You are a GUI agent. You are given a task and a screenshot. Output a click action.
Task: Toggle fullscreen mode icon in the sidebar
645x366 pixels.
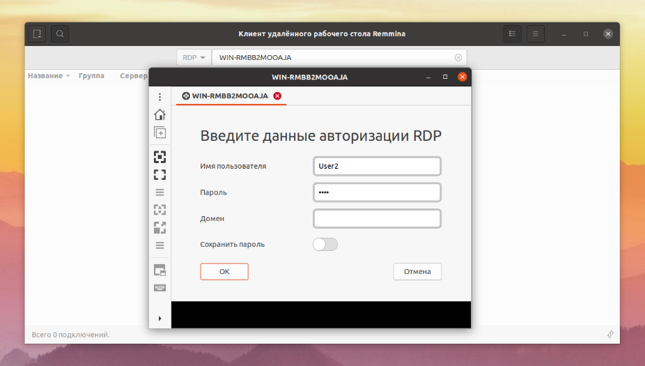[x=160, y=174]
